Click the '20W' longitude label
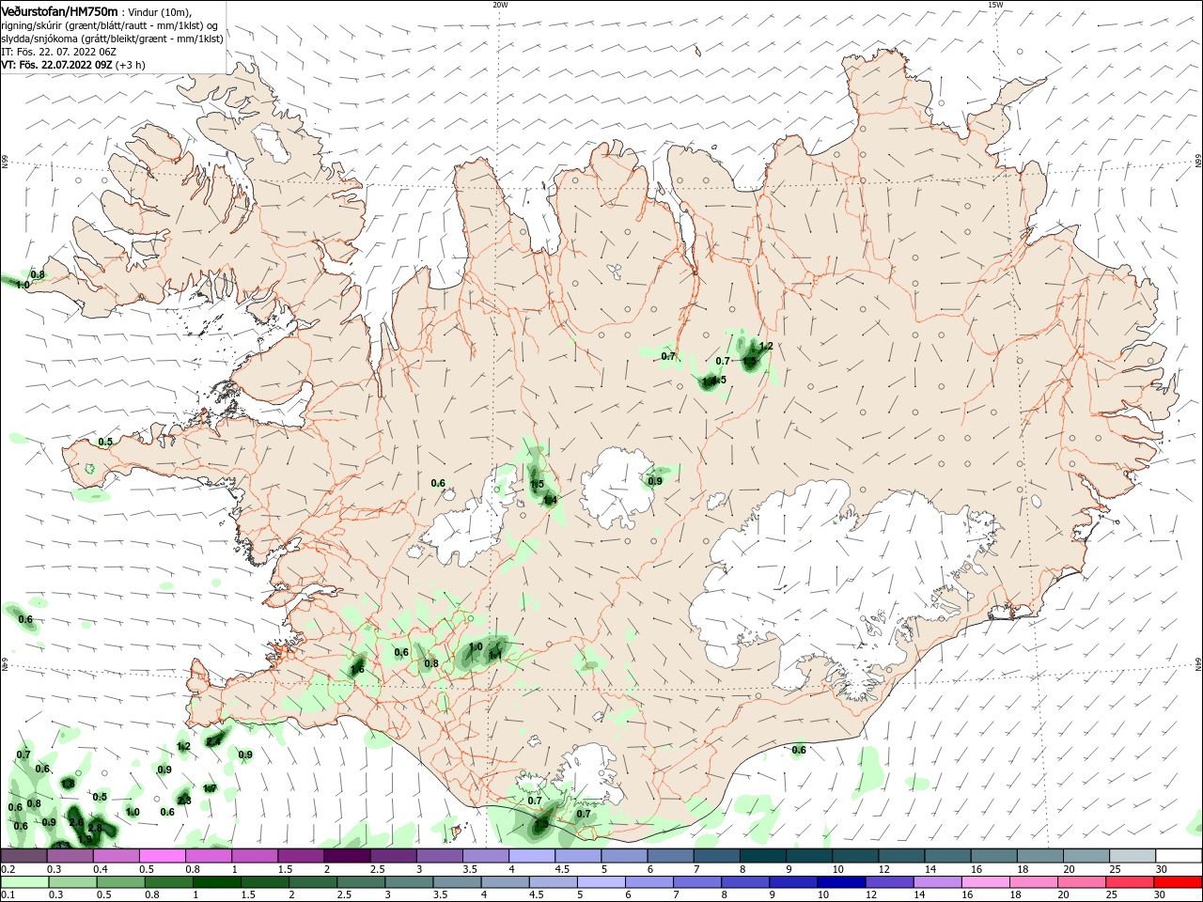Viewport: 1203px width, 902px height. (x=500, y=5)
